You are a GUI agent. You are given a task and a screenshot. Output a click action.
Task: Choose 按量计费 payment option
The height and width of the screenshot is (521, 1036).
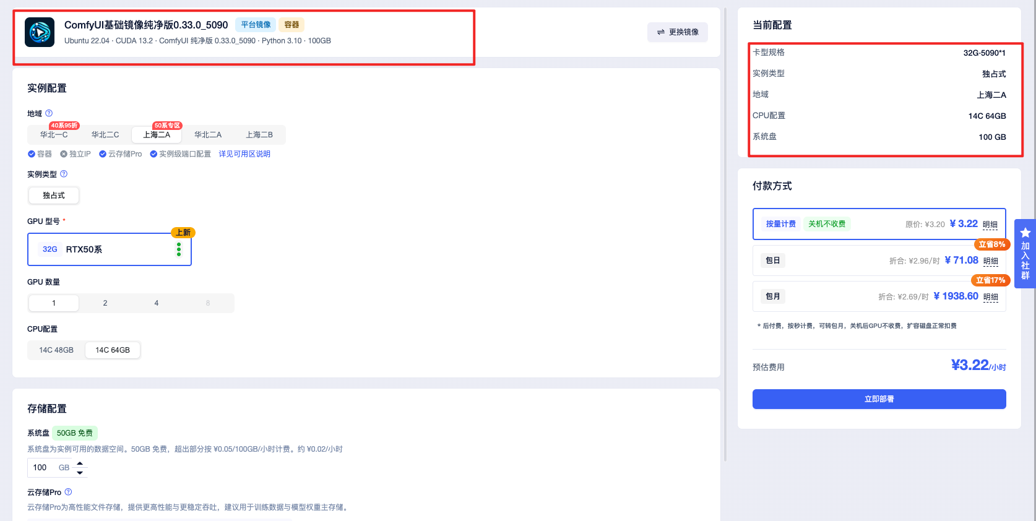tap(879, 224)
